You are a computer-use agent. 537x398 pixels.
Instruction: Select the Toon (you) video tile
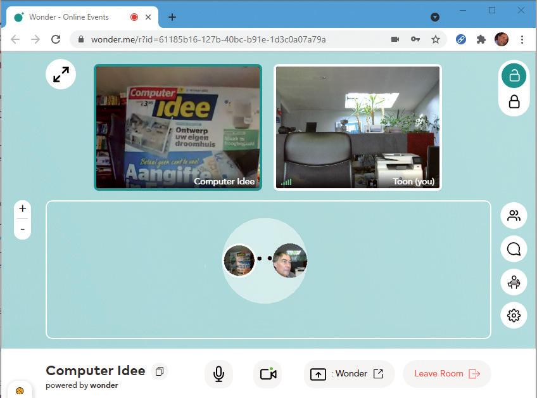coord(358,127)
